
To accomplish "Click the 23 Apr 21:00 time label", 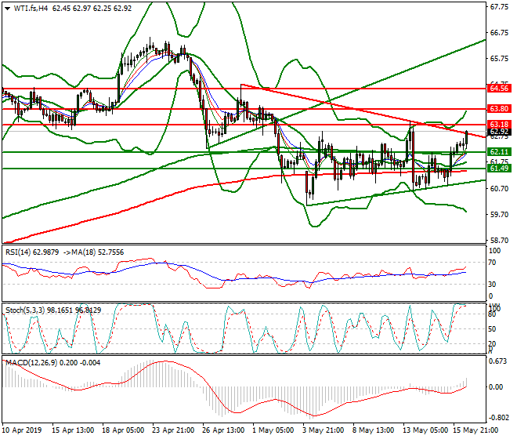I will pyautogui.click(x=173, y=430).
